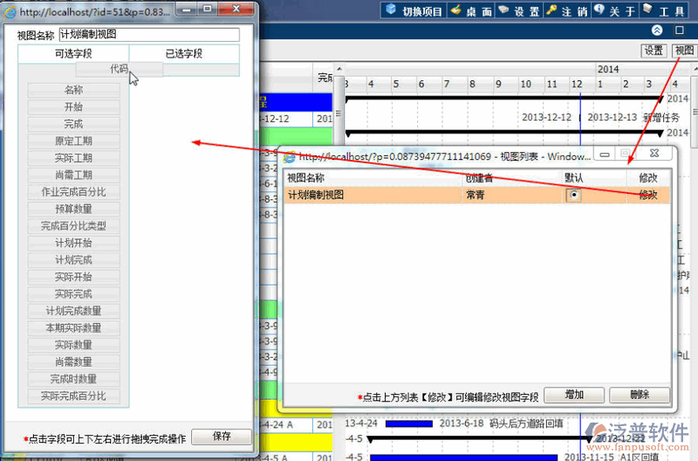Image resolution: width=698 pixels, height=461 pixels.
Task: Select the 实际数量 field
Action: [x=73, y=345]
